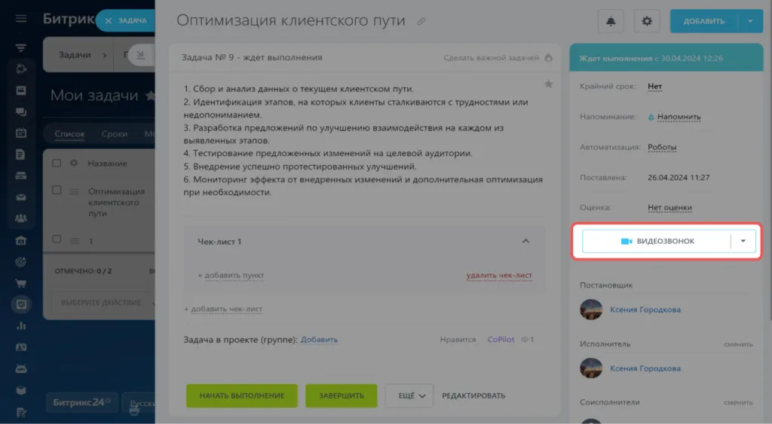The width and height of the screenshot is (772, 424).
Task: Open the calendar sidebar icon
Action: coord(20,133)
